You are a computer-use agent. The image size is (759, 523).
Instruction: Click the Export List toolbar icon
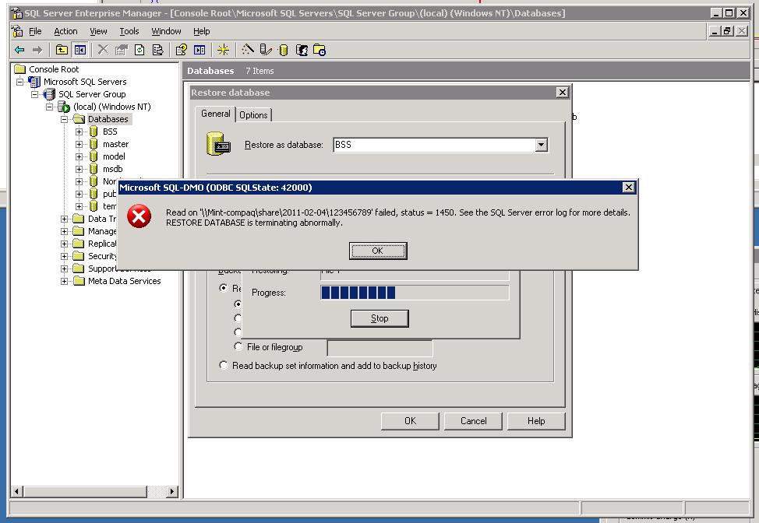[157, 50]
